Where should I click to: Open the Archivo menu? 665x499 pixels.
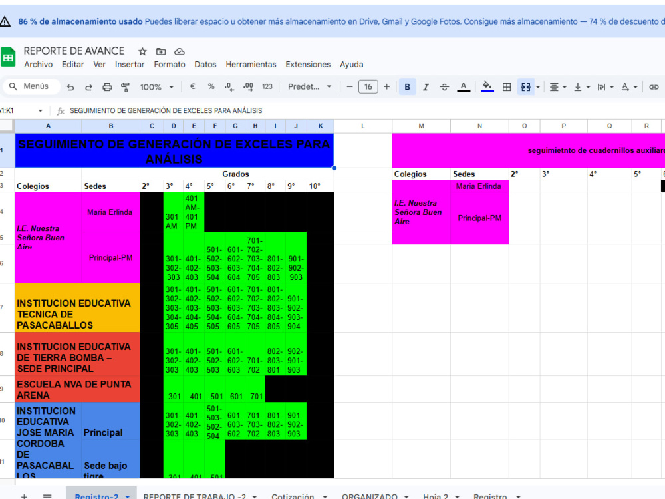click(x=38, y=64)
